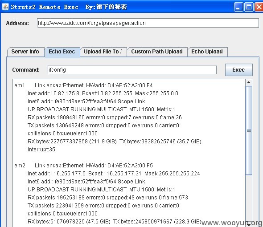263x227 pixels.
Task: Click the TX packets:223941359 line
Action: [103, 206]
